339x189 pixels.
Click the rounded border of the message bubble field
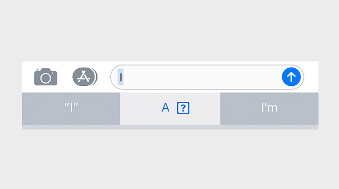pos(207,65)
